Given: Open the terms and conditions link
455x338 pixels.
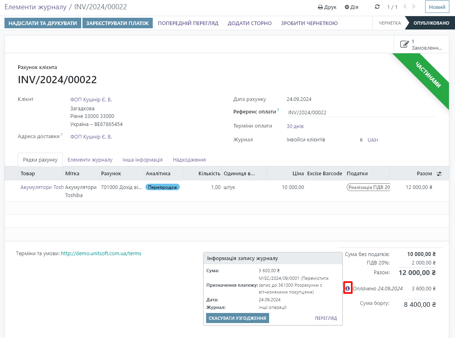Looking at the screenshot, I should pos(101,254).
